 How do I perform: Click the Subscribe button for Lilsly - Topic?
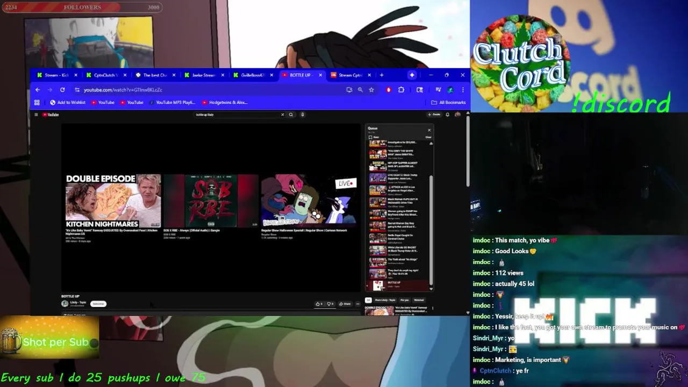tap(98, 304)
